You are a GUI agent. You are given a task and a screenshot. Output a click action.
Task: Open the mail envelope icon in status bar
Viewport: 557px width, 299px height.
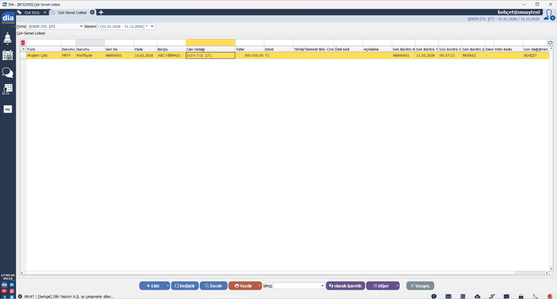pos(449,296)
